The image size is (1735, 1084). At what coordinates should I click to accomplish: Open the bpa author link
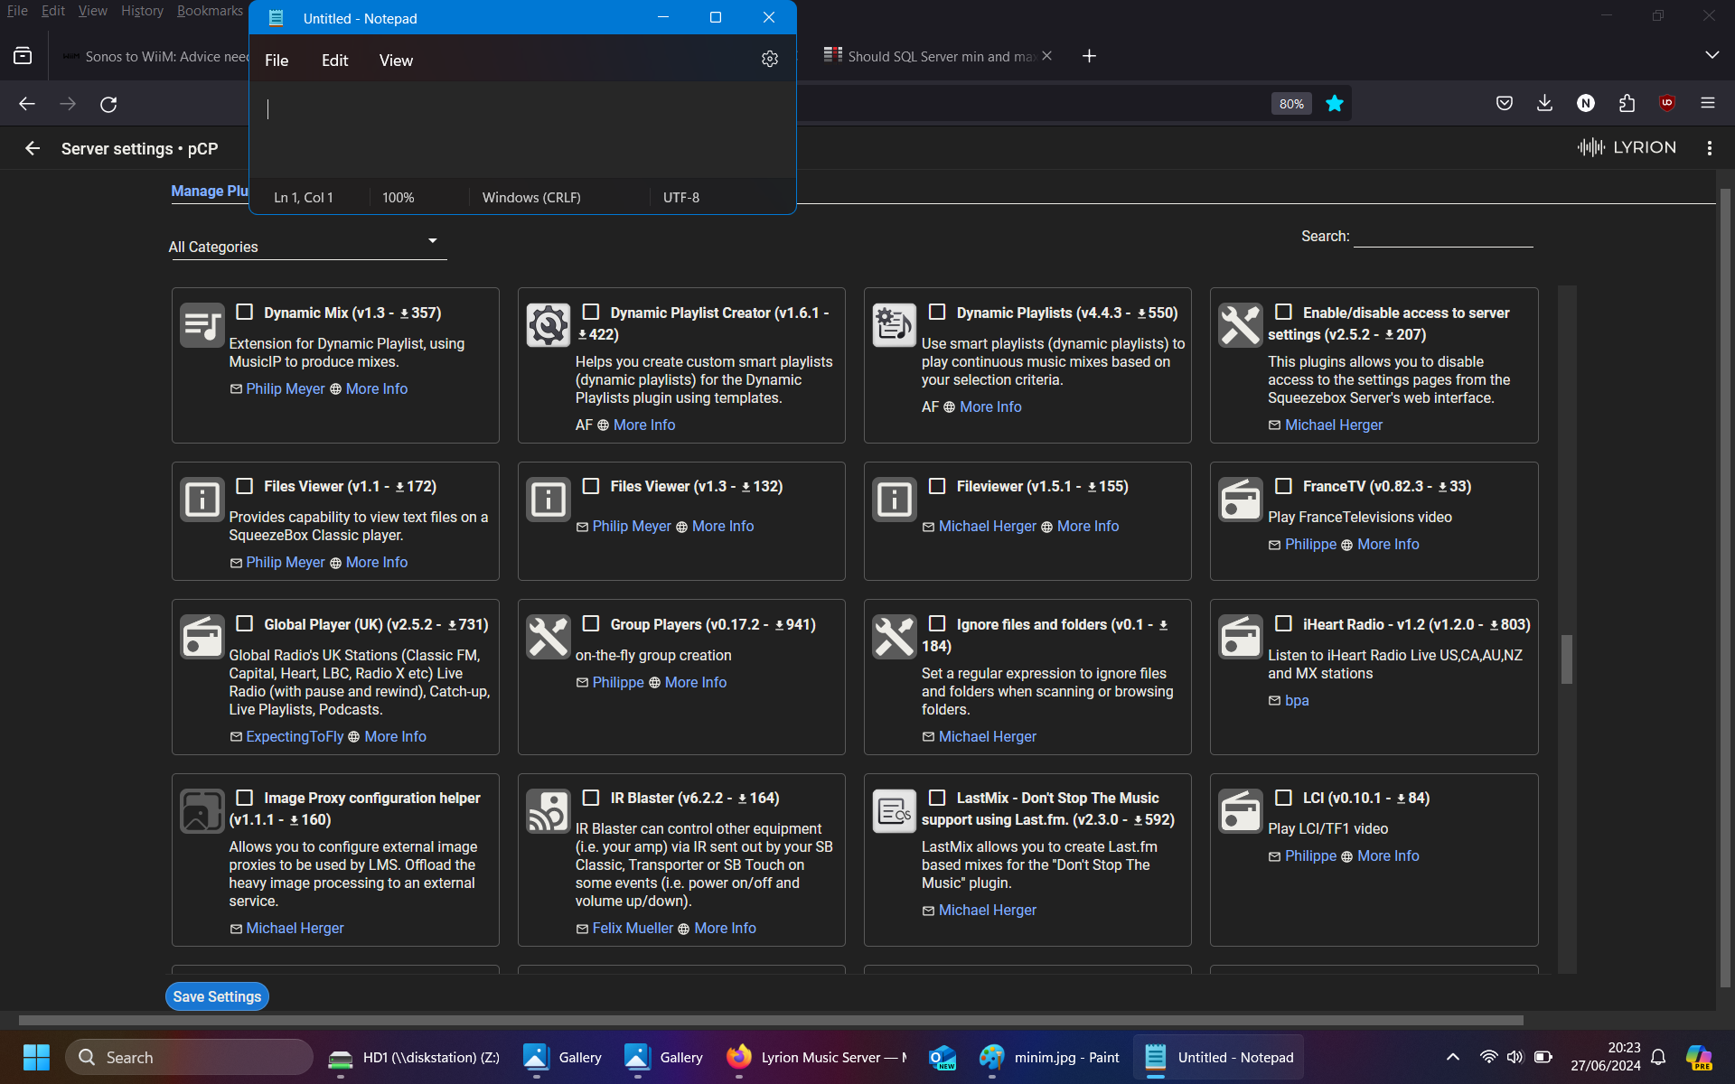point(1297,700)
